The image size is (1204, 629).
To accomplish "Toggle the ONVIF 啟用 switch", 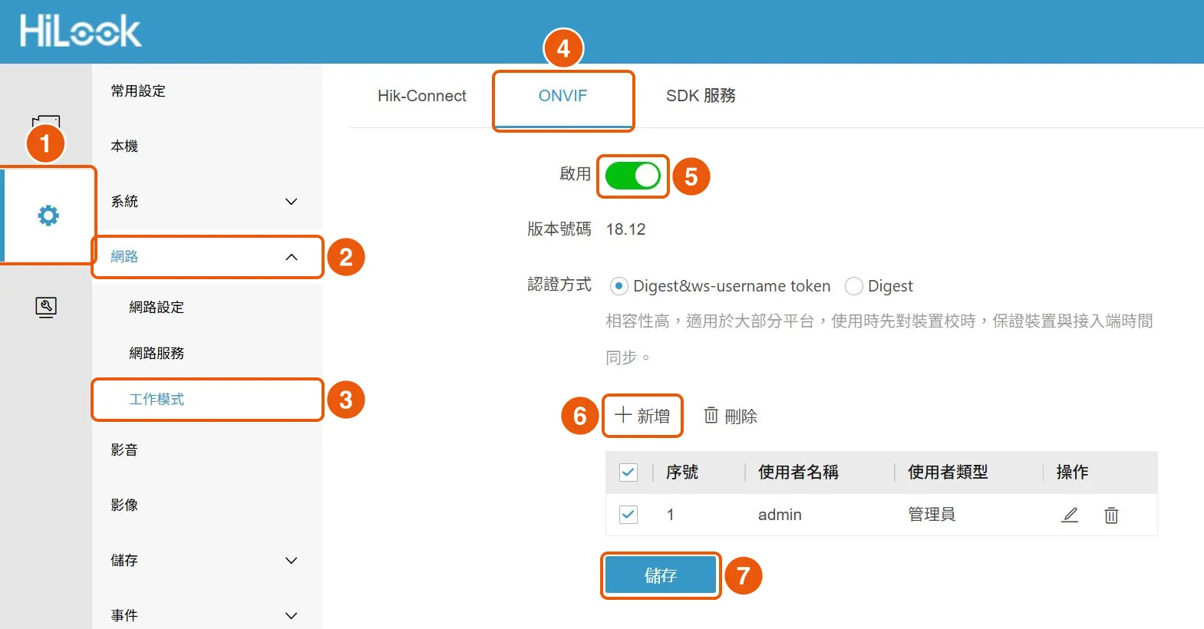I will [x=633, y=176].
